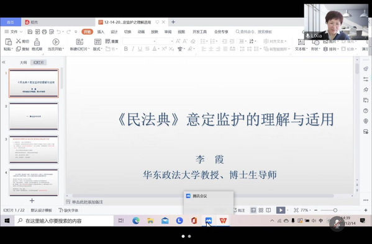The height and width of the screenshot is (244, 372).
Task: Open the 插入 ribbon tab
Action: 101,32
